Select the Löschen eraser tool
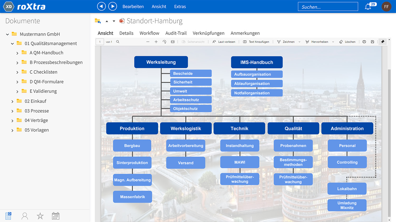 [x=347, y=42]
